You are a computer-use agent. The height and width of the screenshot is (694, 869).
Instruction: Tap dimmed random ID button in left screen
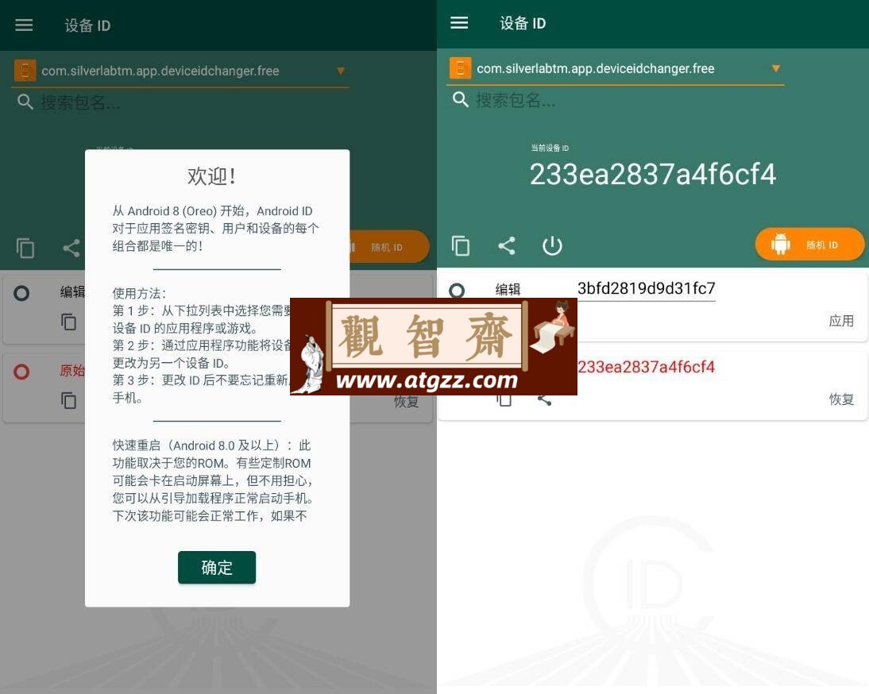pyautogui.click(x=389, y=247)
